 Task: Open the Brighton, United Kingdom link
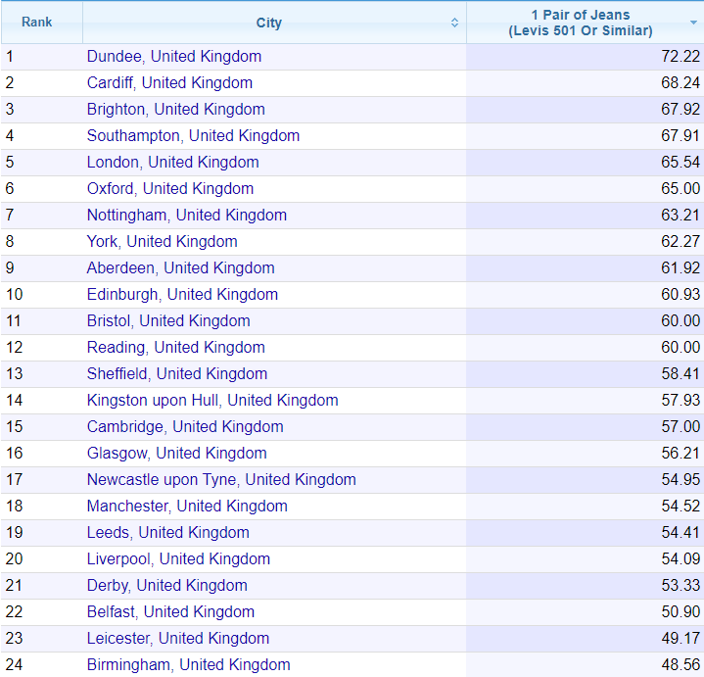point(176,110)
